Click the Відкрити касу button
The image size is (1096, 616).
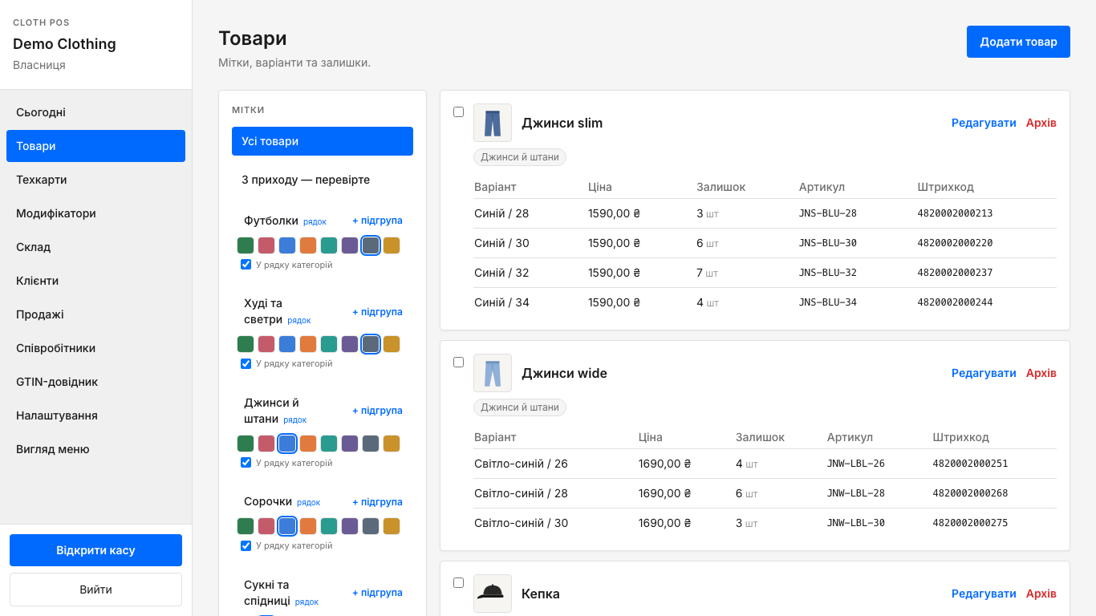coord(95,550)
